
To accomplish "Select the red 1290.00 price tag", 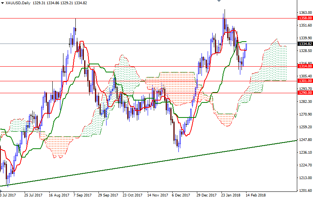I will pos(305,93).
